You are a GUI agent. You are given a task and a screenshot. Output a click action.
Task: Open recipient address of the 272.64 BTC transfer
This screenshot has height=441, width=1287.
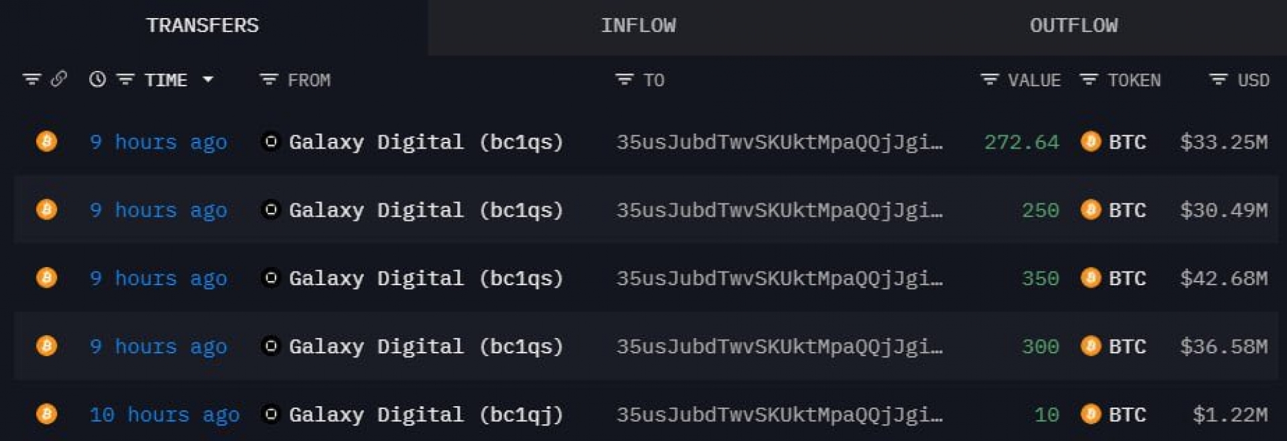click(779, 142)
